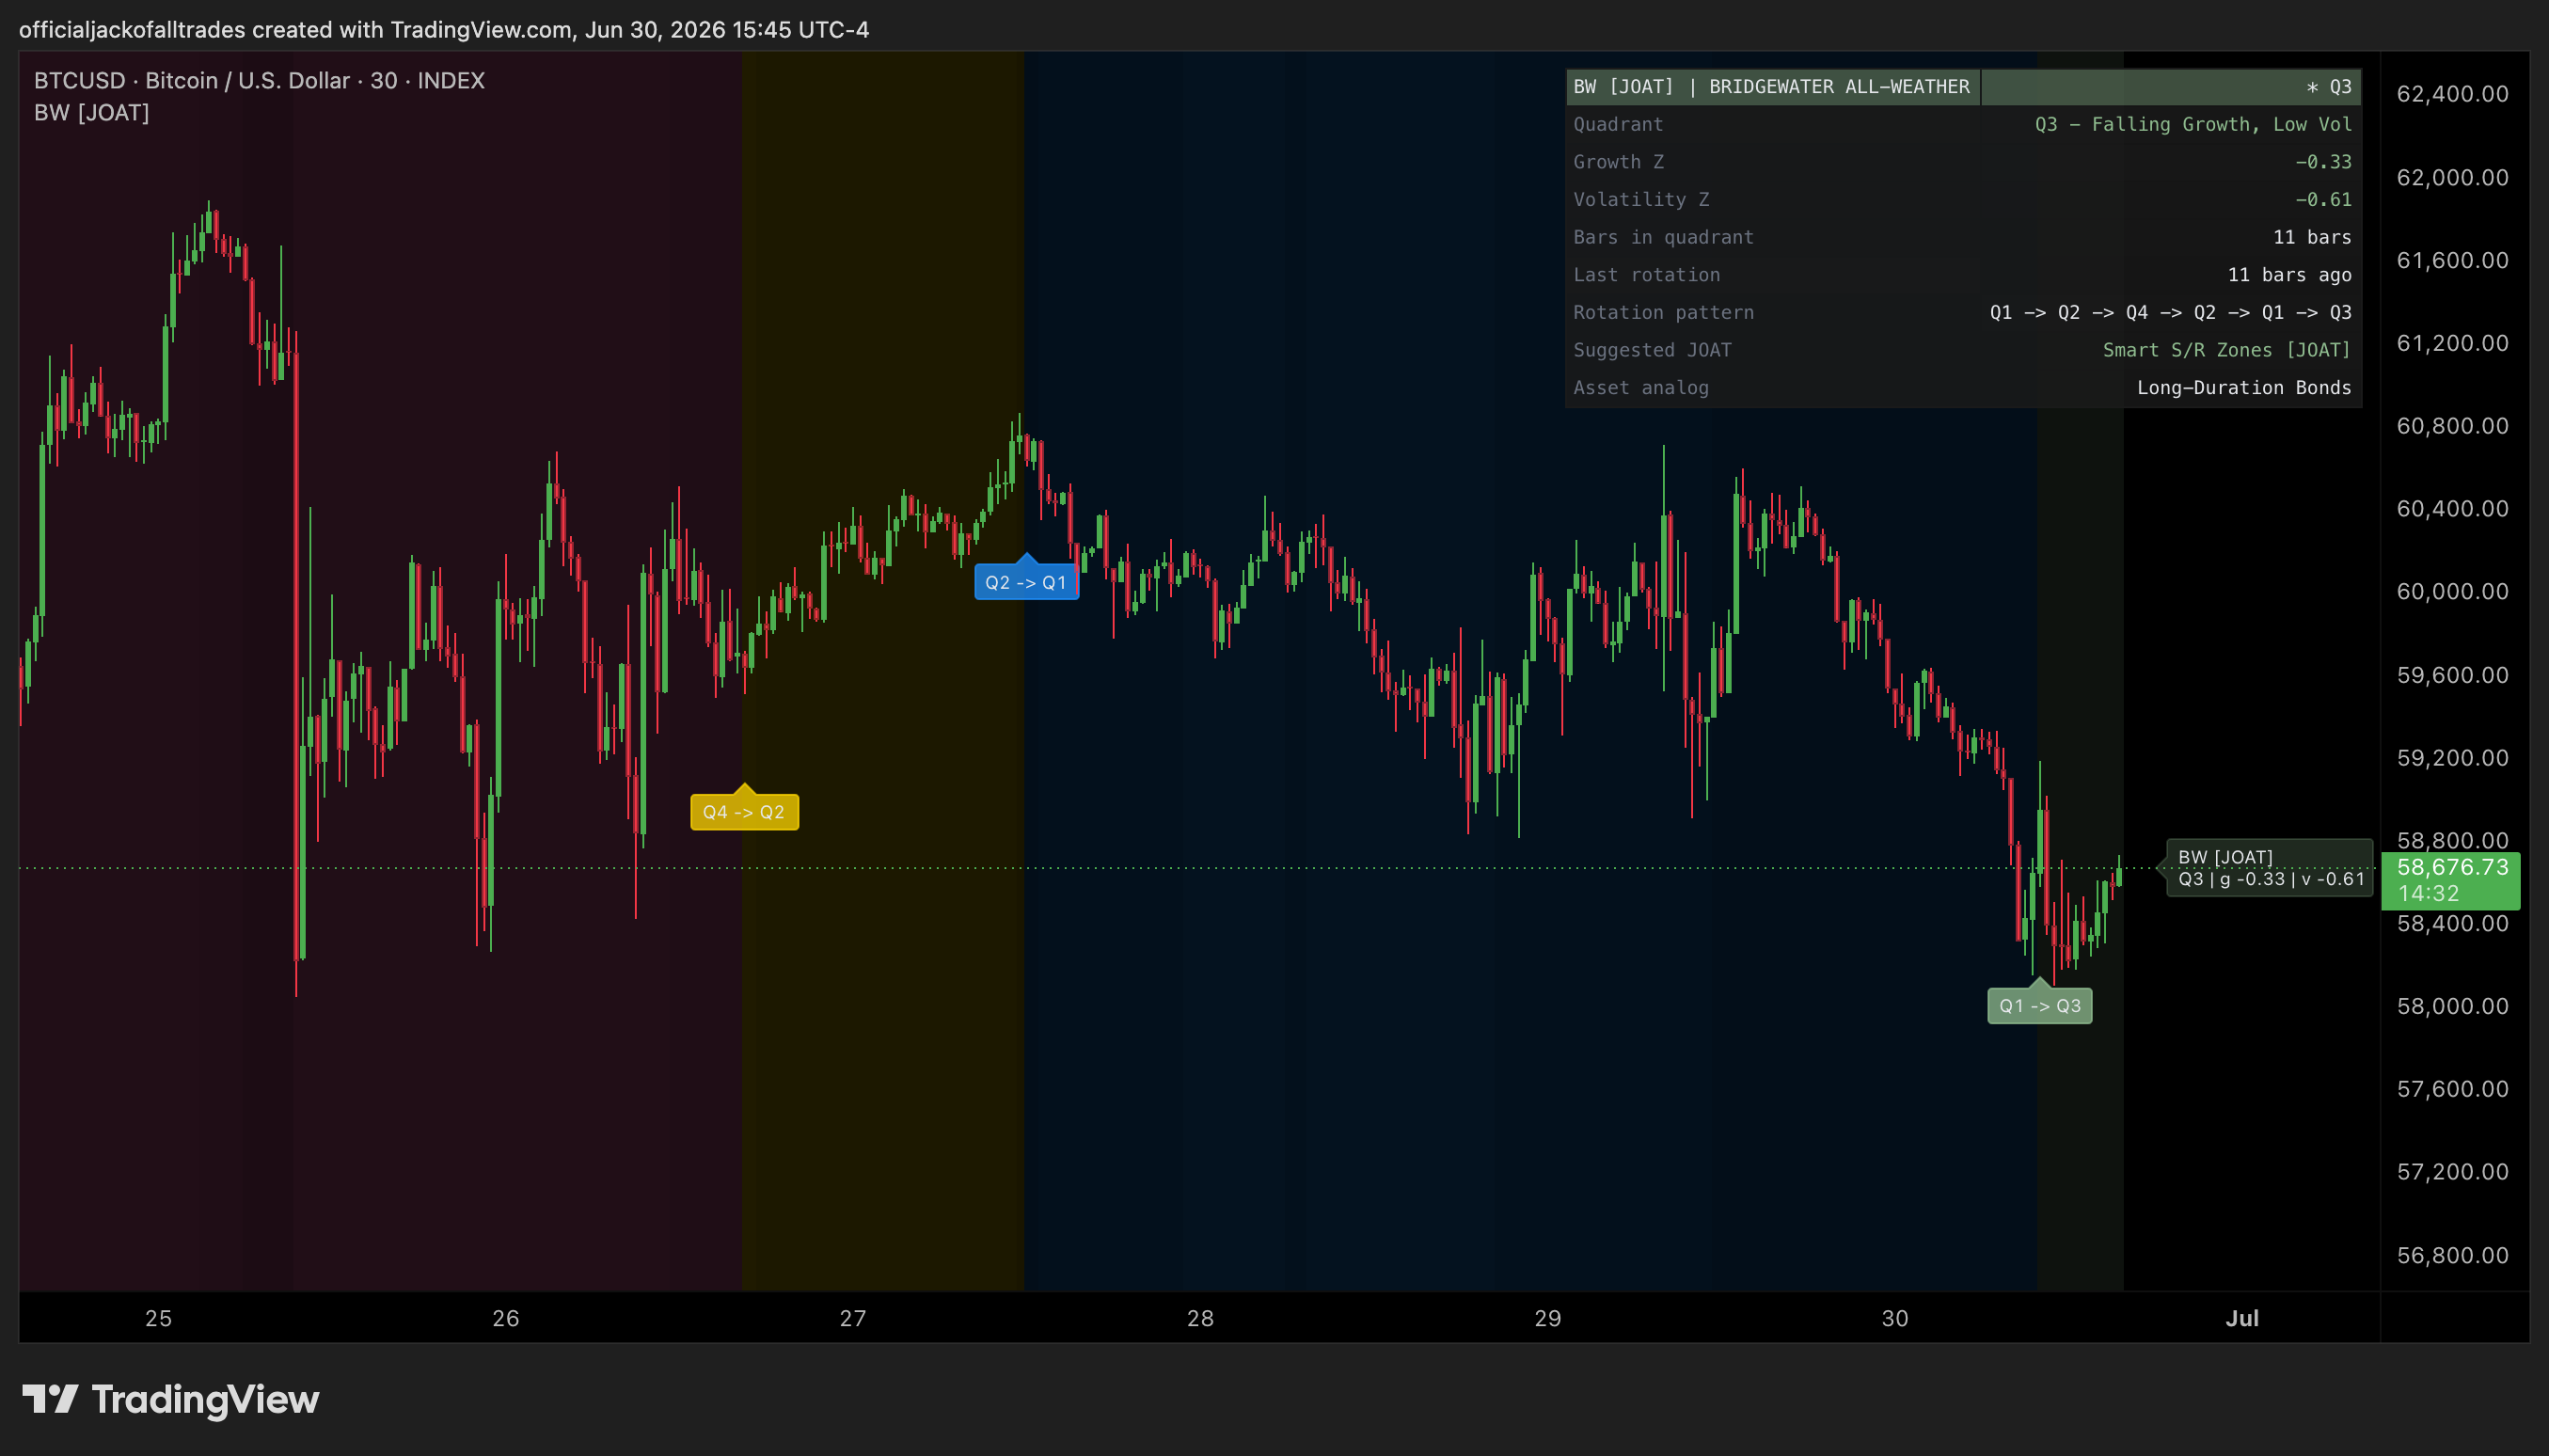Viewport: 2549px width, 1456px height.
Task: Click the 'Long-Duration Bonds' asset analog value
Action: point(2243,387)
